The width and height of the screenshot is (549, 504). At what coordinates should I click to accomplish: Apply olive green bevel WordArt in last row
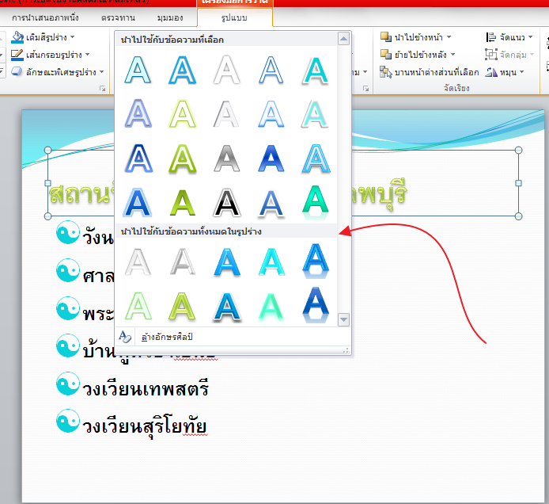183,306
